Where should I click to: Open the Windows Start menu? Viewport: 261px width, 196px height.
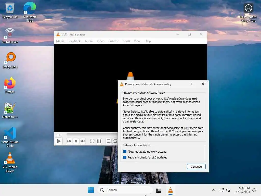coord(91,190)
